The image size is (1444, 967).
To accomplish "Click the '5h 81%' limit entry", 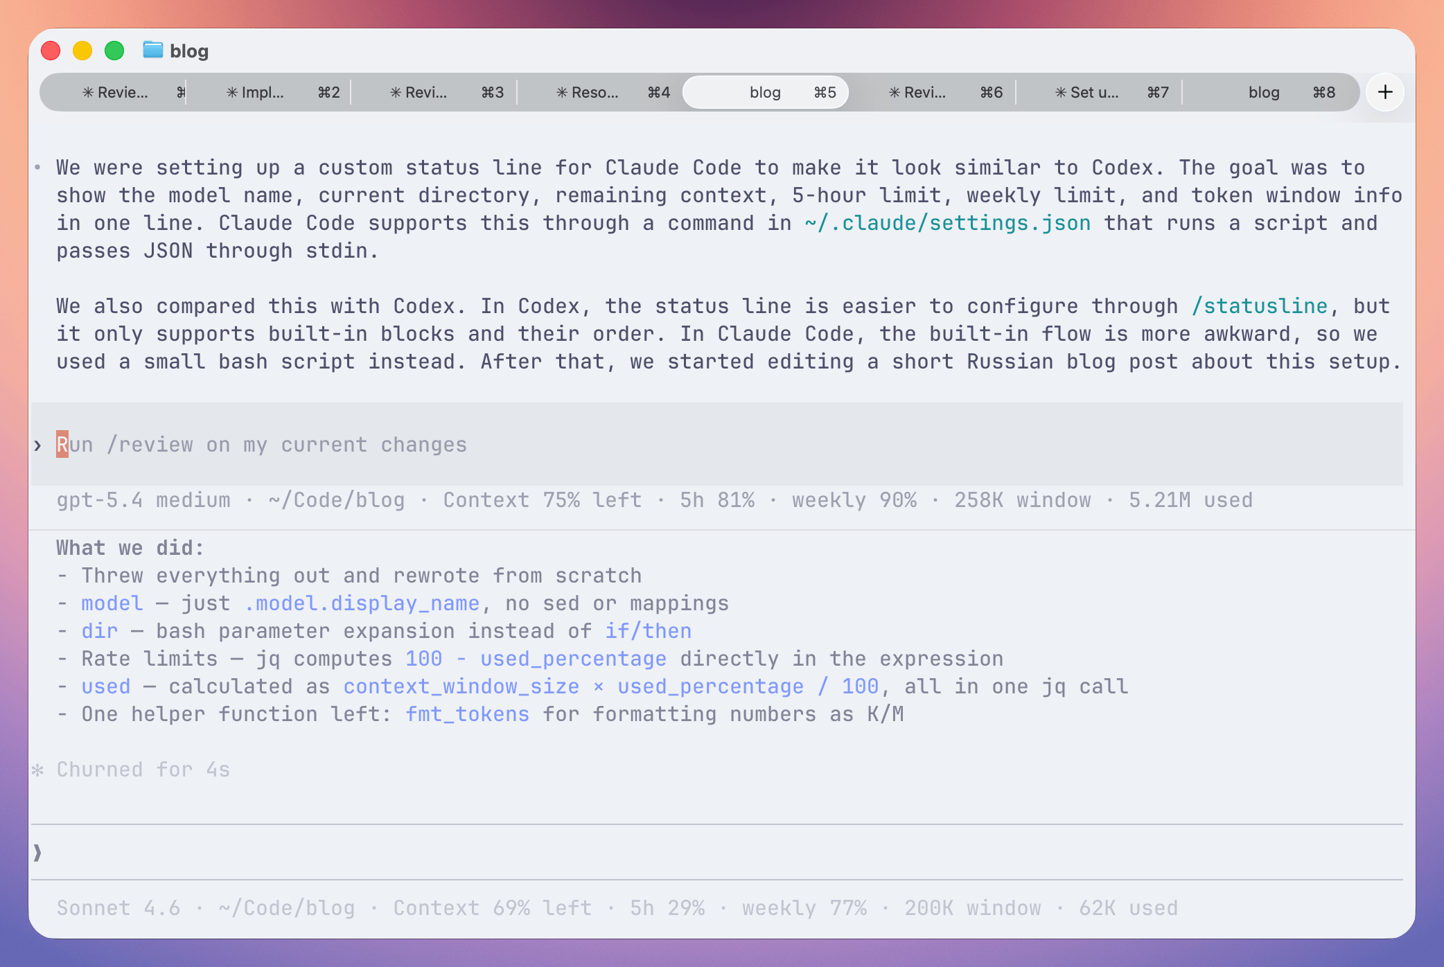I will pyautogui.click(x=717, y=500).
